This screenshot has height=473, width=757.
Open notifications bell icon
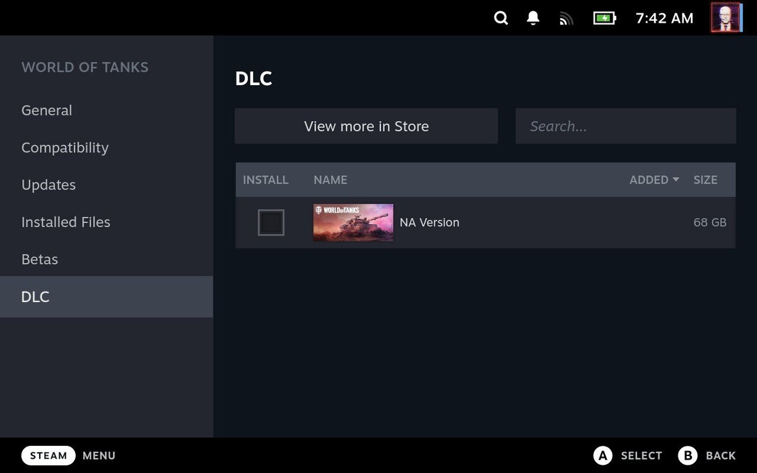point(533,18)
